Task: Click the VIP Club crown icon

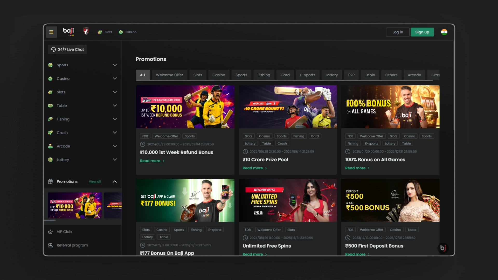Action: [50, 232]
